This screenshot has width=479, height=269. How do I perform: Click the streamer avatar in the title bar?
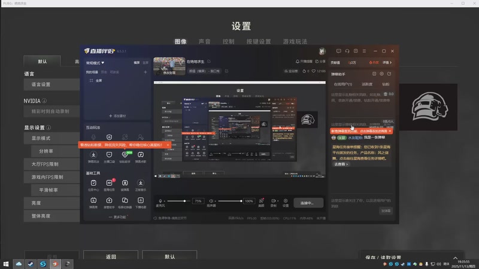[x=322, y=51]
